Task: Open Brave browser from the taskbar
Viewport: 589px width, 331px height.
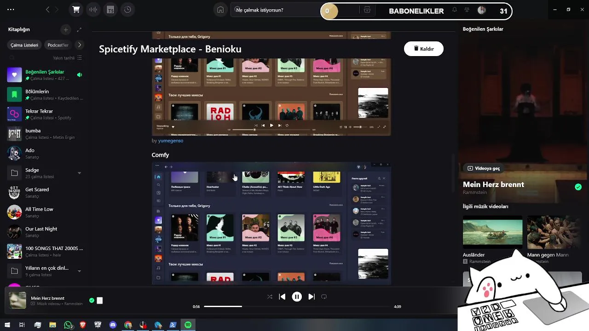Action: pos(83,325)
